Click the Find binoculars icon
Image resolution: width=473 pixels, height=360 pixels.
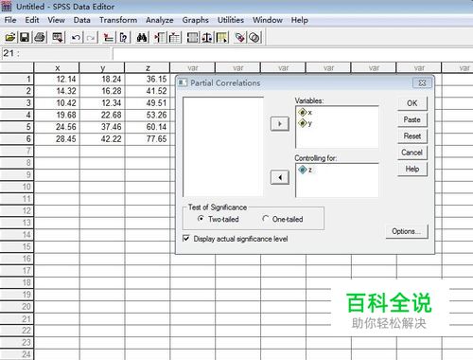tap(142, 38)
